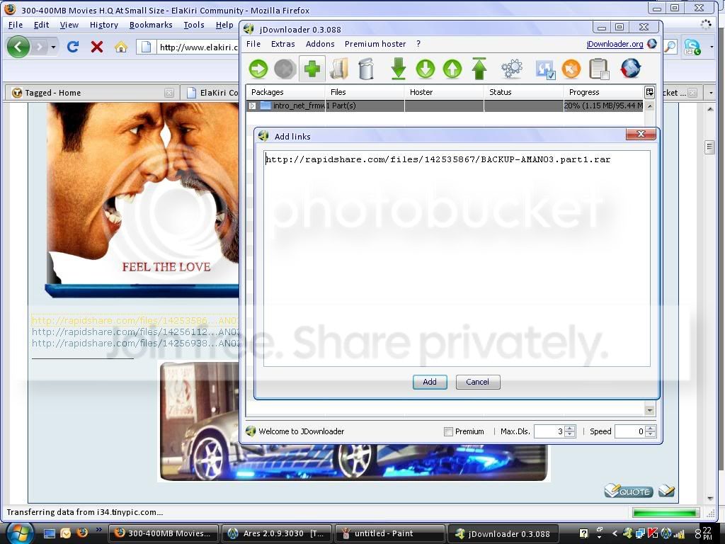
Task: Open Firefox back-history dropdown arrow
Action: 53,47
